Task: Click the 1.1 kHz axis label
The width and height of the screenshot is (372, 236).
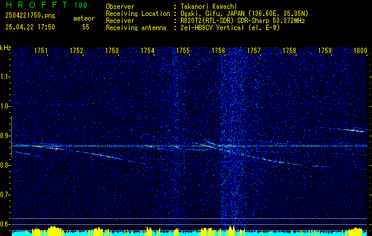Action: [x=5, y=77]
